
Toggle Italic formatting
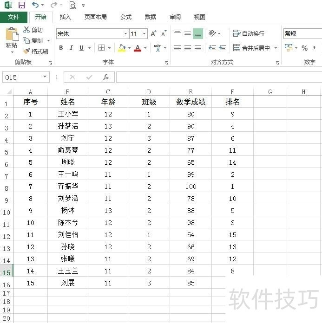71,48
